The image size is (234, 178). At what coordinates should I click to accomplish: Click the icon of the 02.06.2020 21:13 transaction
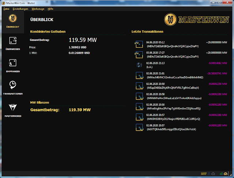(139, 65)
